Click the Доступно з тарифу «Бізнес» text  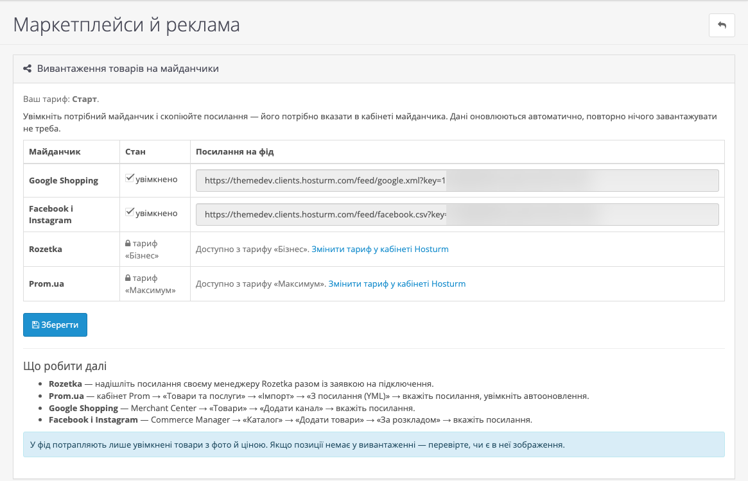(x=253, y=249)
